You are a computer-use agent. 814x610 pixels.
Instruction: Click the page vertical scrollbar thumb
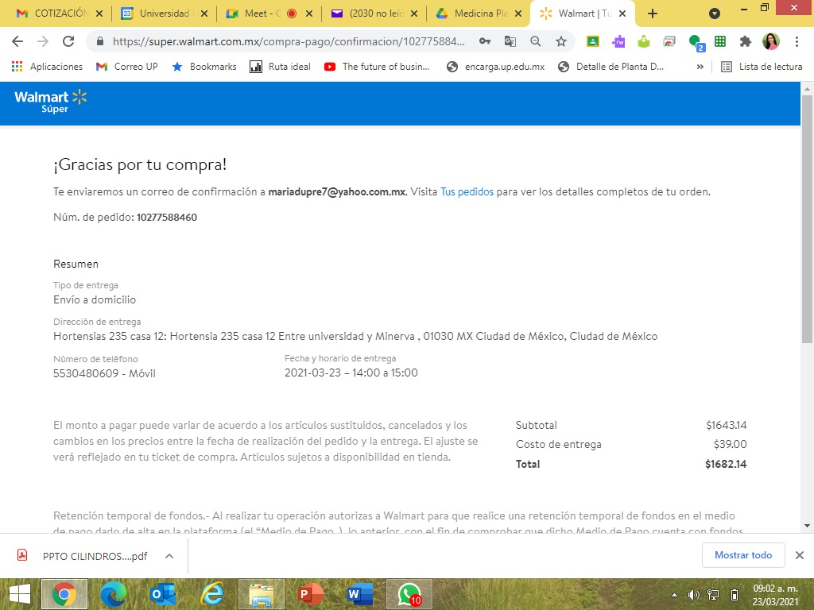tap(807, 219)
